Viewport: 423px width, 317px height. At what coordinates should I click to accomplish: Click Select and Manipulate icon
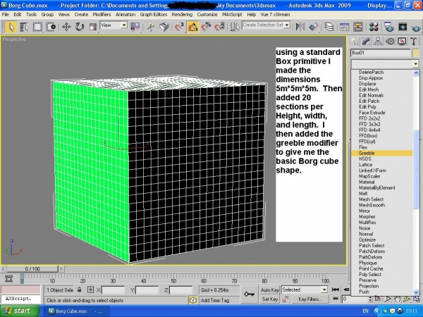151,27
